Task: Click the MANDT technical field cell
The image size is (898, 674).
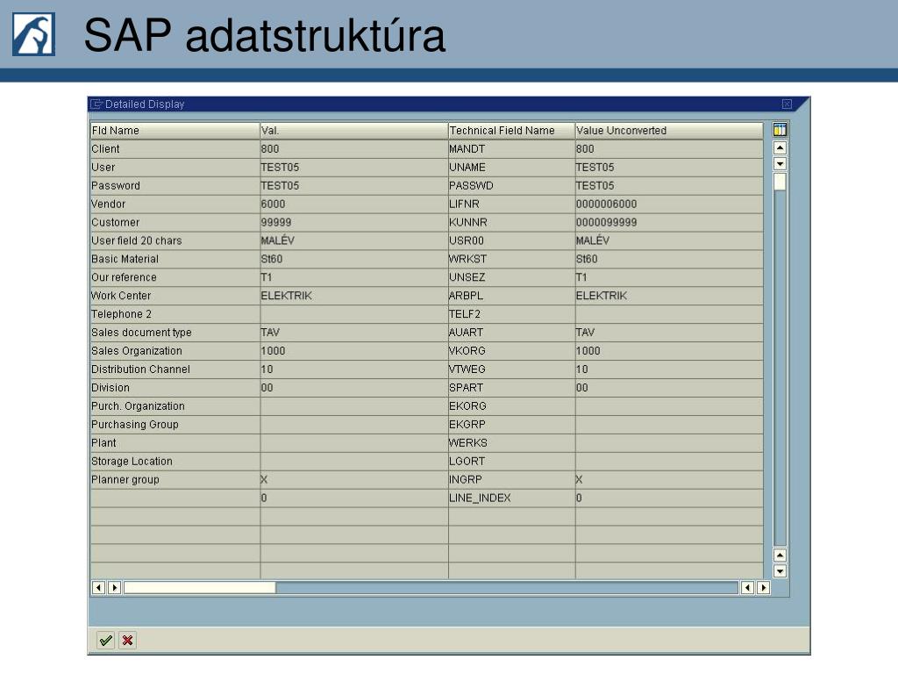Action: [x=511, y=149]
